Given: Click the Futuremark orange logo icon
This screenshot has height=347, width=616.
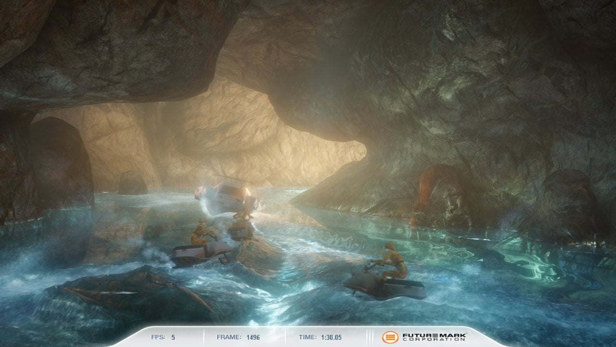Looking at the screenshot, I should (390, 337).
